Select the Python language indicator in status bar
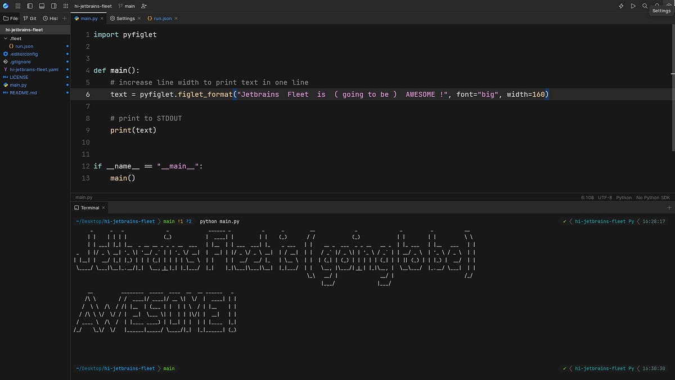Screen dimensions: 675x380 623,197
